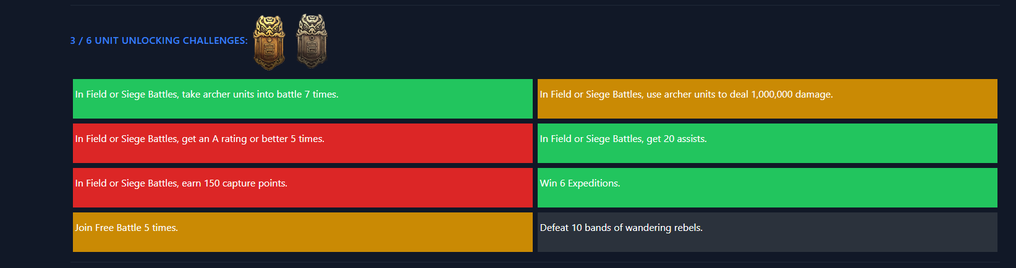Open the 'take archer units into battle 7 times' challenge
This screenshot has height=268, width=1016.
303,99
